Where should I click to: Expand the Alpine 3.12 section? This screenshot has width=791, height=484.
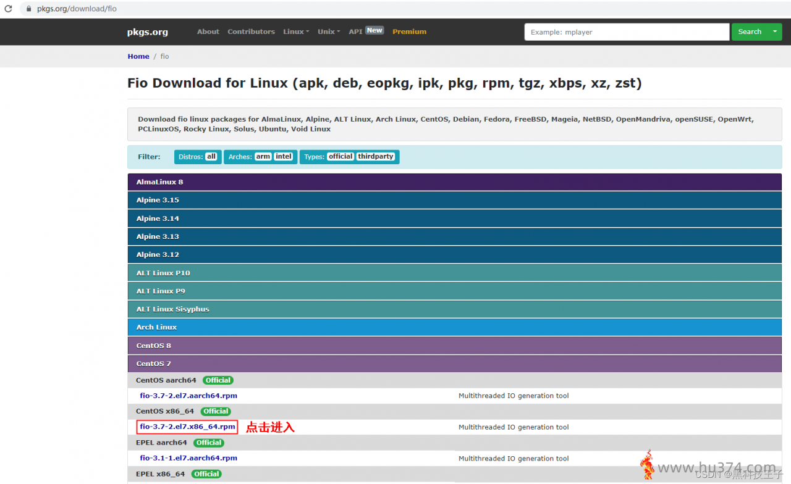pos(454,254)
